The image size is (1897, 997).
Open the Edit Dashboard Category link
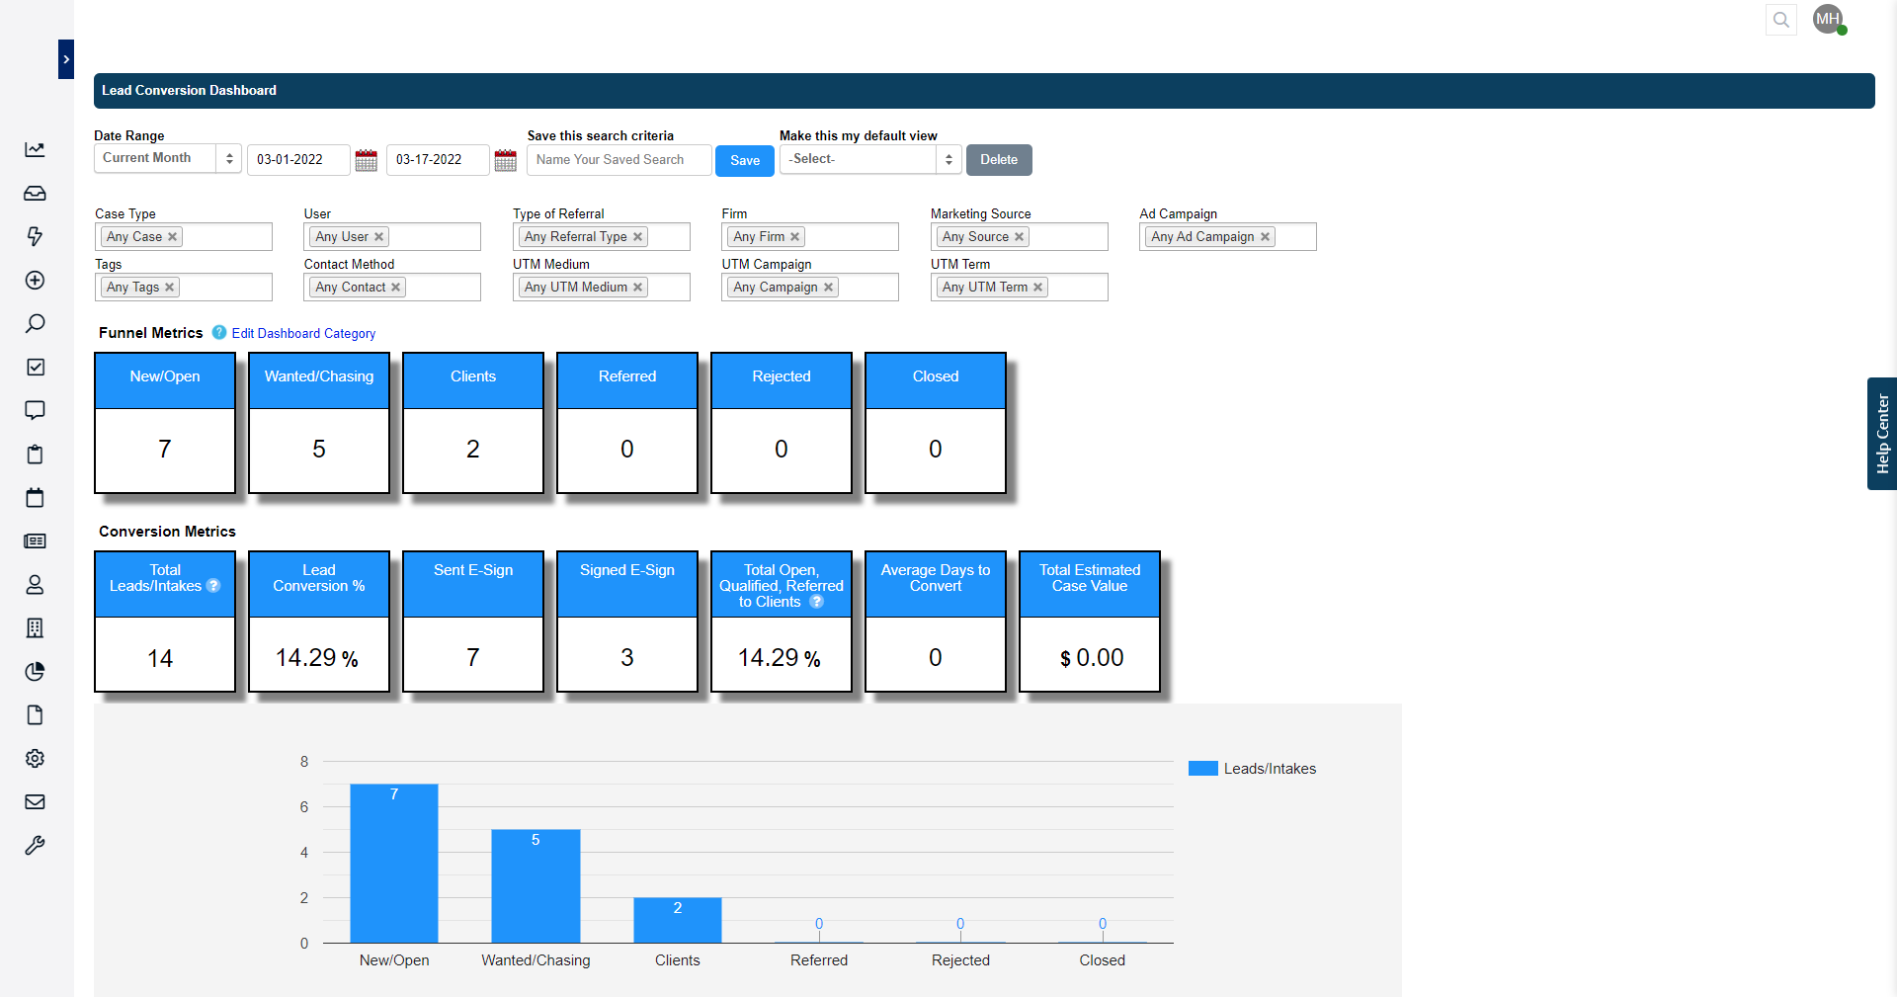pos(302,333)
